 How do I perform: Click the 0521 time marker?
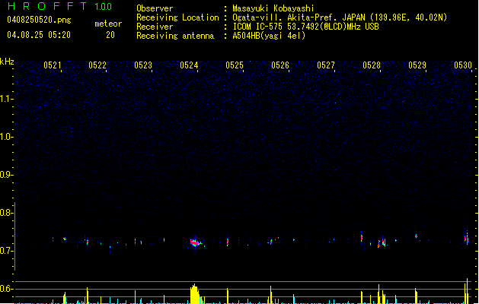(53, 65)
